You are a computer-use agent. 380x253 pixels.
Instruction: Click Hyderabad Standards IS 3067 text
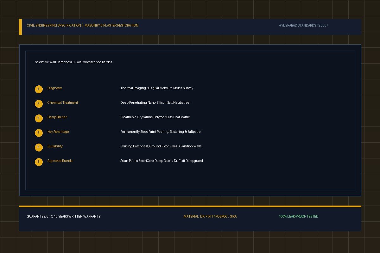click(x=303, y=25)
